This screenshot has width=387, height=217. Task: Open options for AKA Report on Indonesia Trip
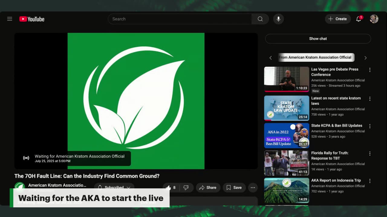point(370,181)
